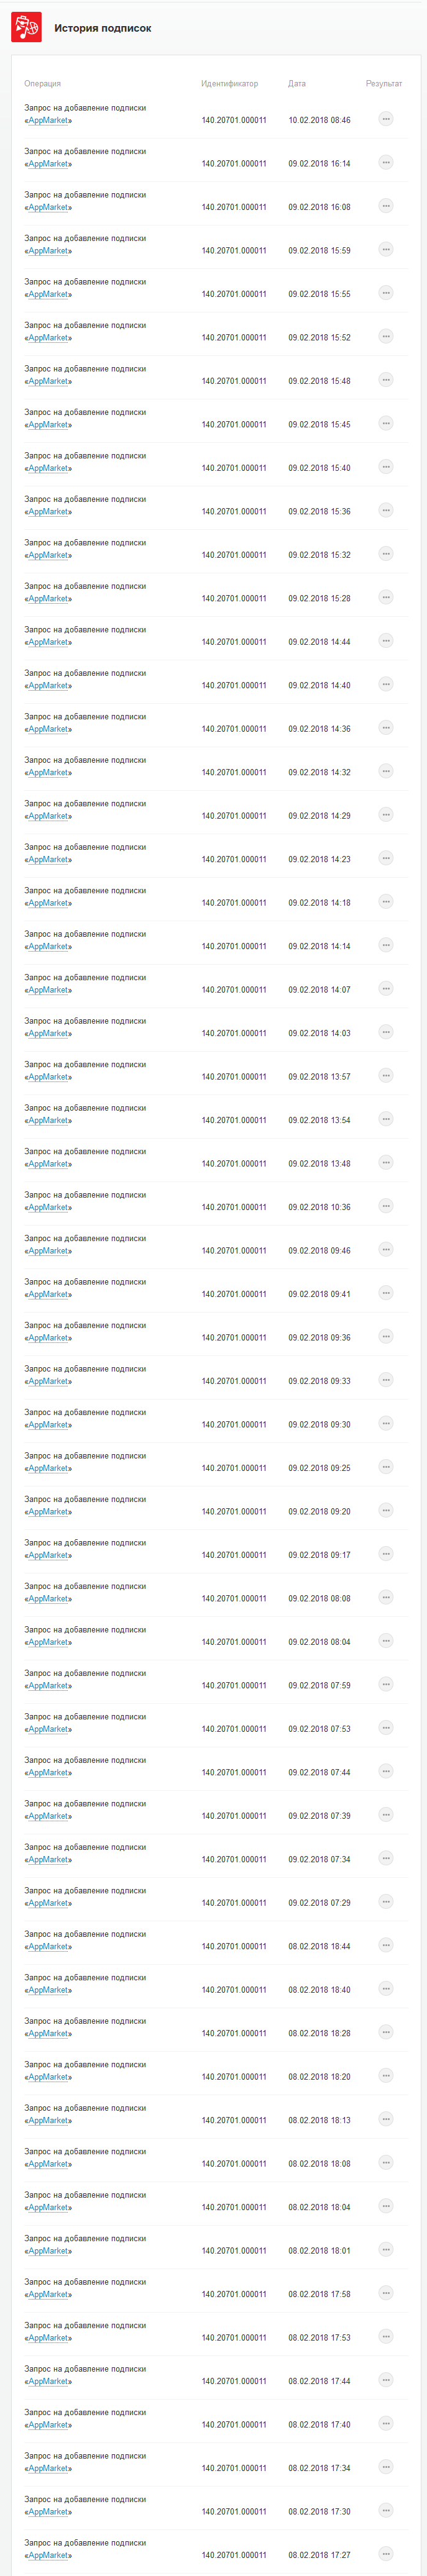The image size is (427, 2576).
Task: View result of 09.02.2018 14:44 request
Action: pos(386,640)
